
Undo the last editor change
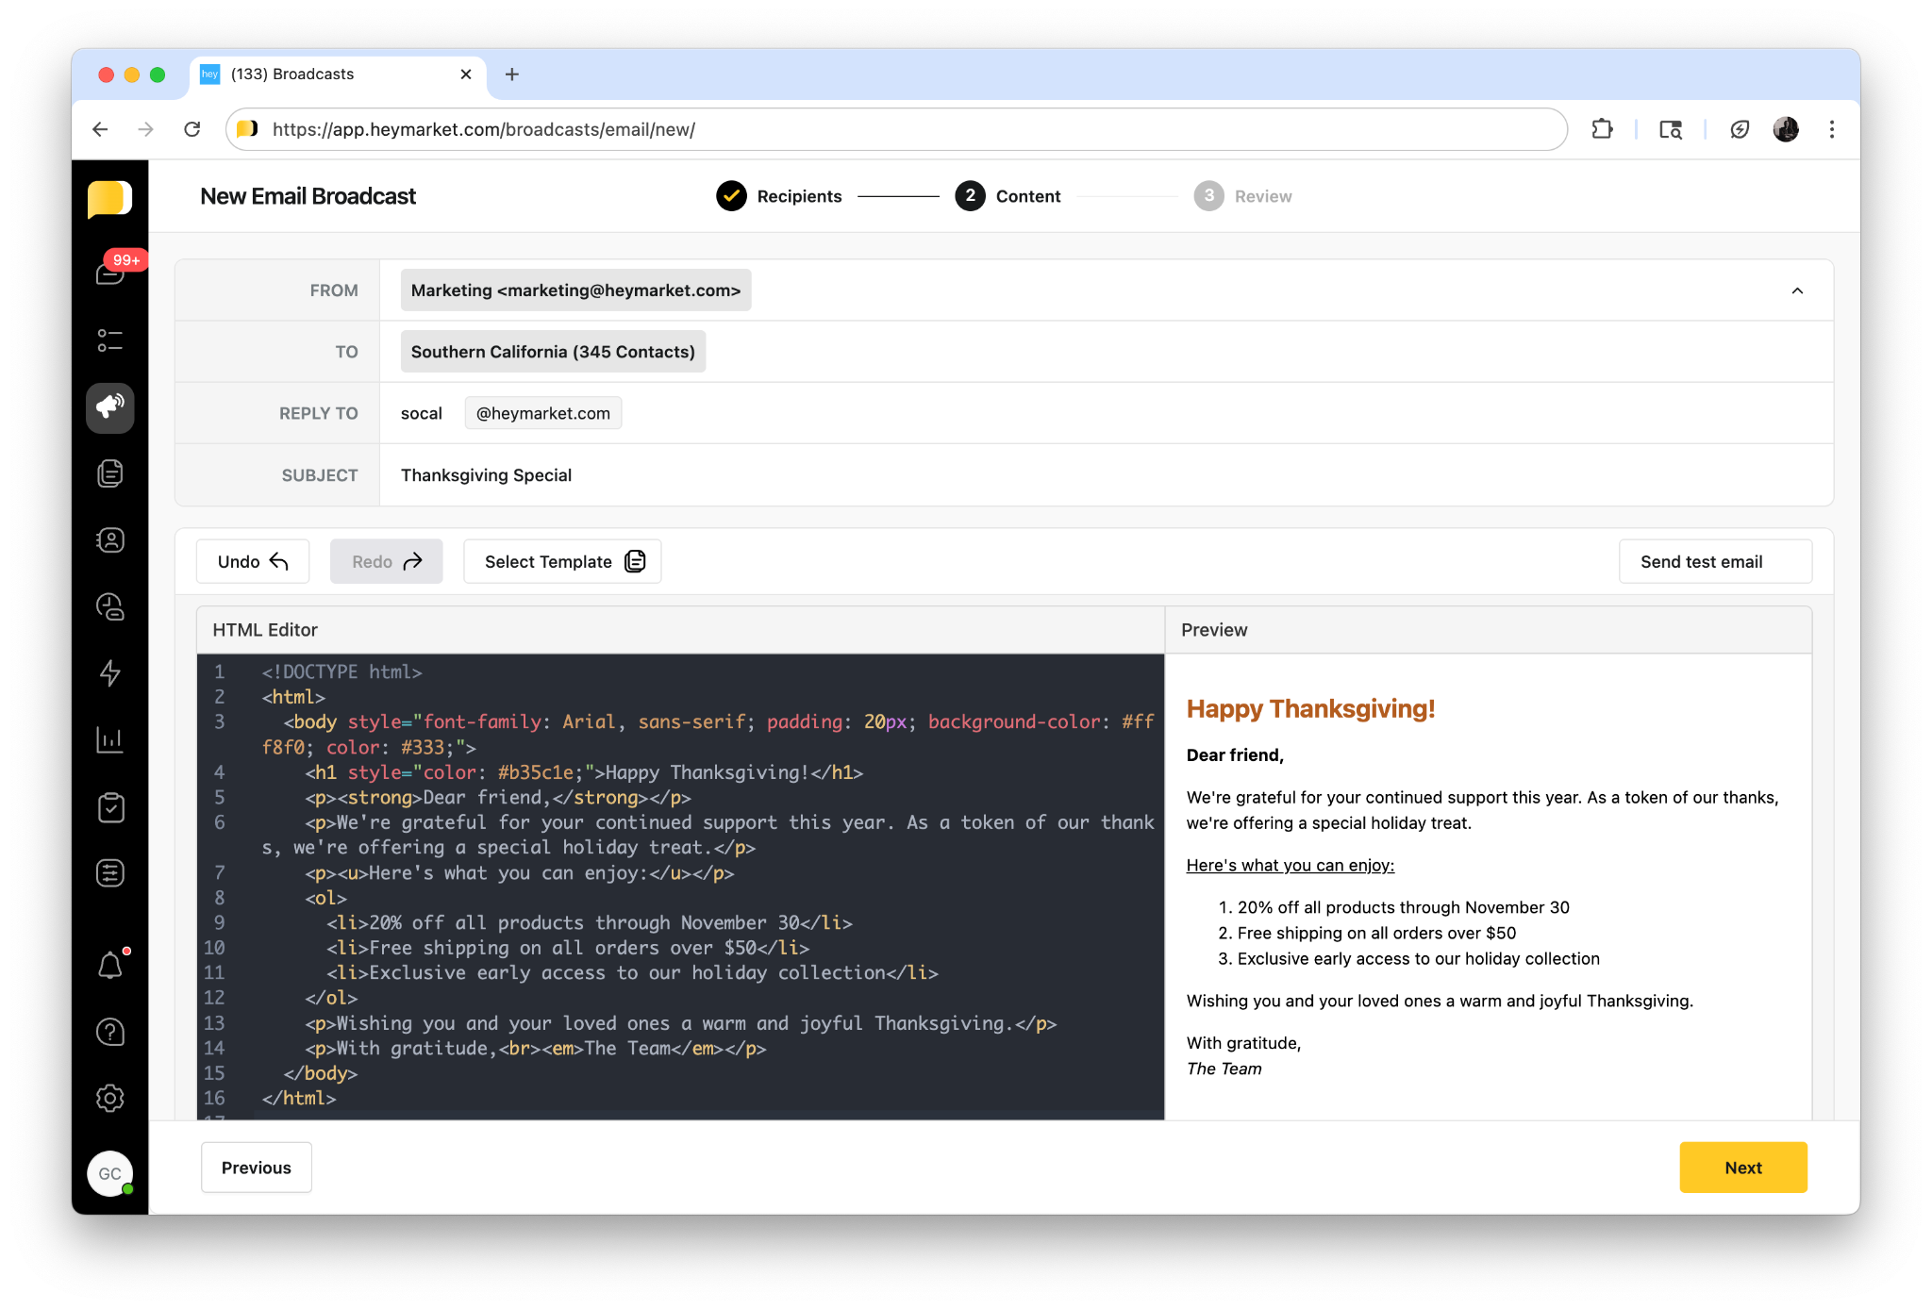[252, 562]
